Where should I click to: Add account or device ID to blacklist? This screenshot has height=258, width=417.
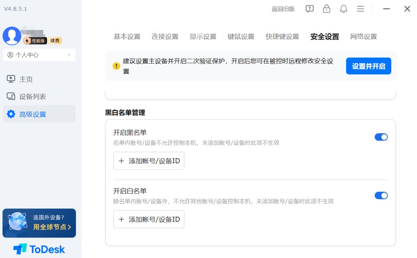149,161
